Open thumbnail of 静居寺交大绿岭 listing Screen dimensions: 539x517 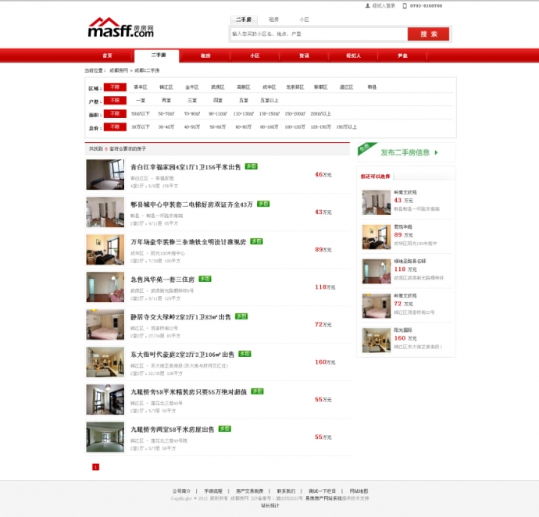pos(105,325)
